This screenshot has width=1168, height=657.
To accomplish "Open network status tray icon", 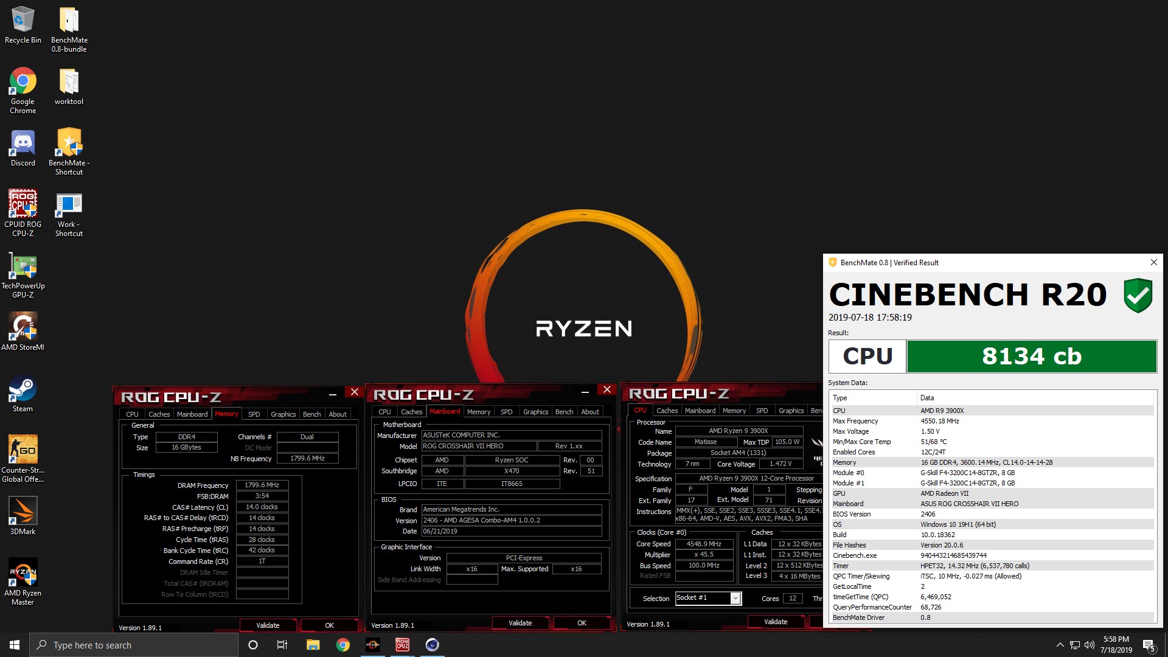I will (1075, 645).
